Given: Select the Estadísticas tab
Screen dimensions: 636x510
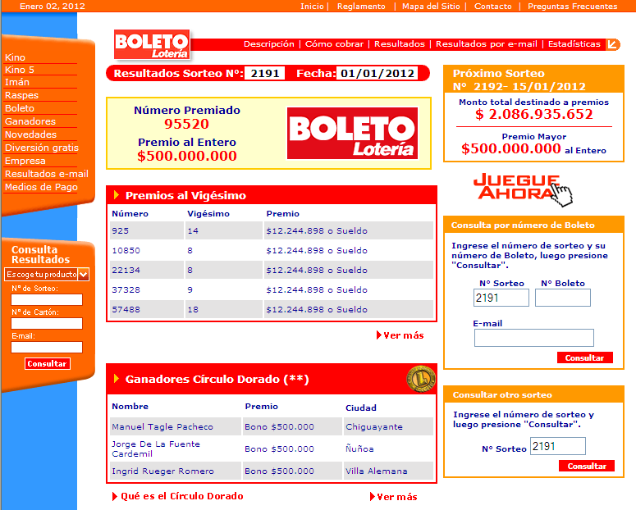Looking at the screenshot, I should 574,43.
